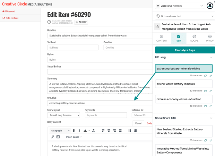Viewport: 215px width, 156px height.
Task: Switch to the SEO tab
Action: pos(178,38)
